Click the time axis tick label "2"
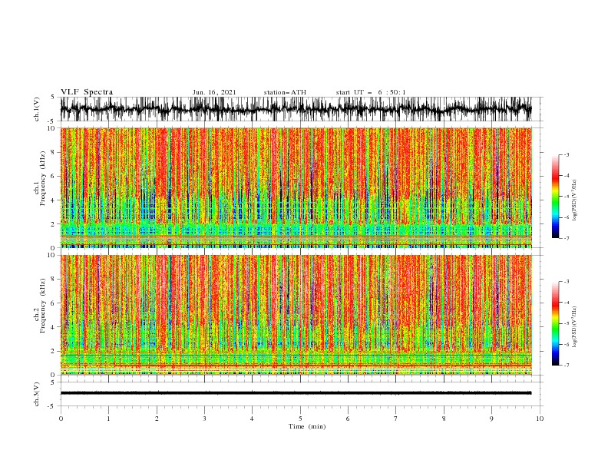 [x=157, y=419]
